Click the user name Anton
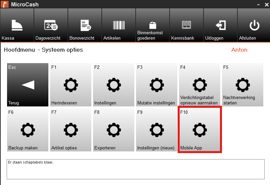This screenshot has height=185, width=270. click(239, 50)
